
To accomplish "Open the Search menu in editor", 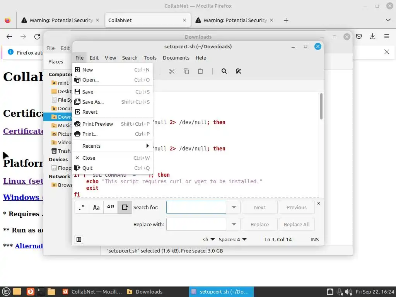I will (x=130, y=58).
